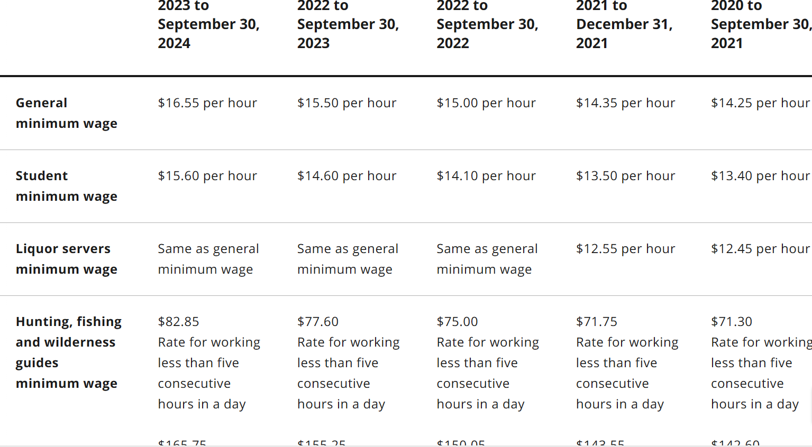The height and width of the screenshot is (447, 812).
Task: Click the $15.60 per hour student wage
Action: click(x=207, y=176)
